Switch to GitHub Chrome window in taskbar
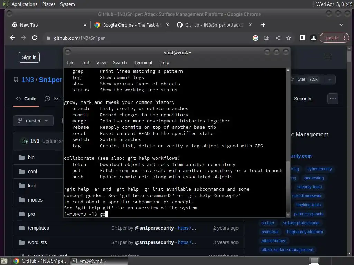 pyautogui.click(x=41, y=261)
